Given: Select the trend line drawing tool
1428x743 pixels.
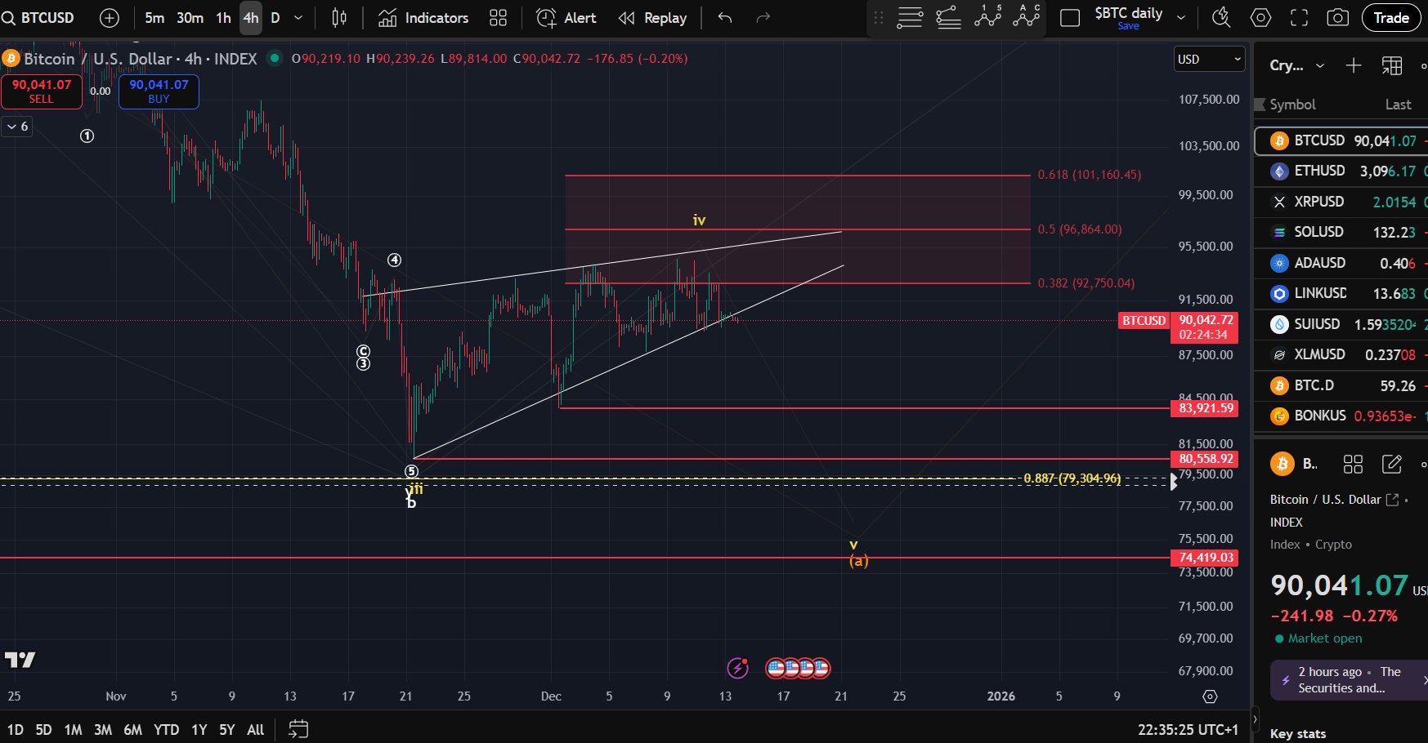Looking at the screenshot, I should (x=948, y=18).
